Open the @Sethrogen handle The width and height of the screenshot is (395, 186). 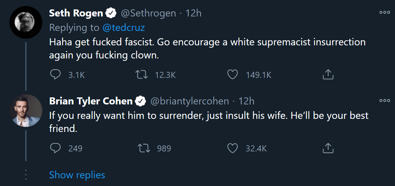coord(148,13)
